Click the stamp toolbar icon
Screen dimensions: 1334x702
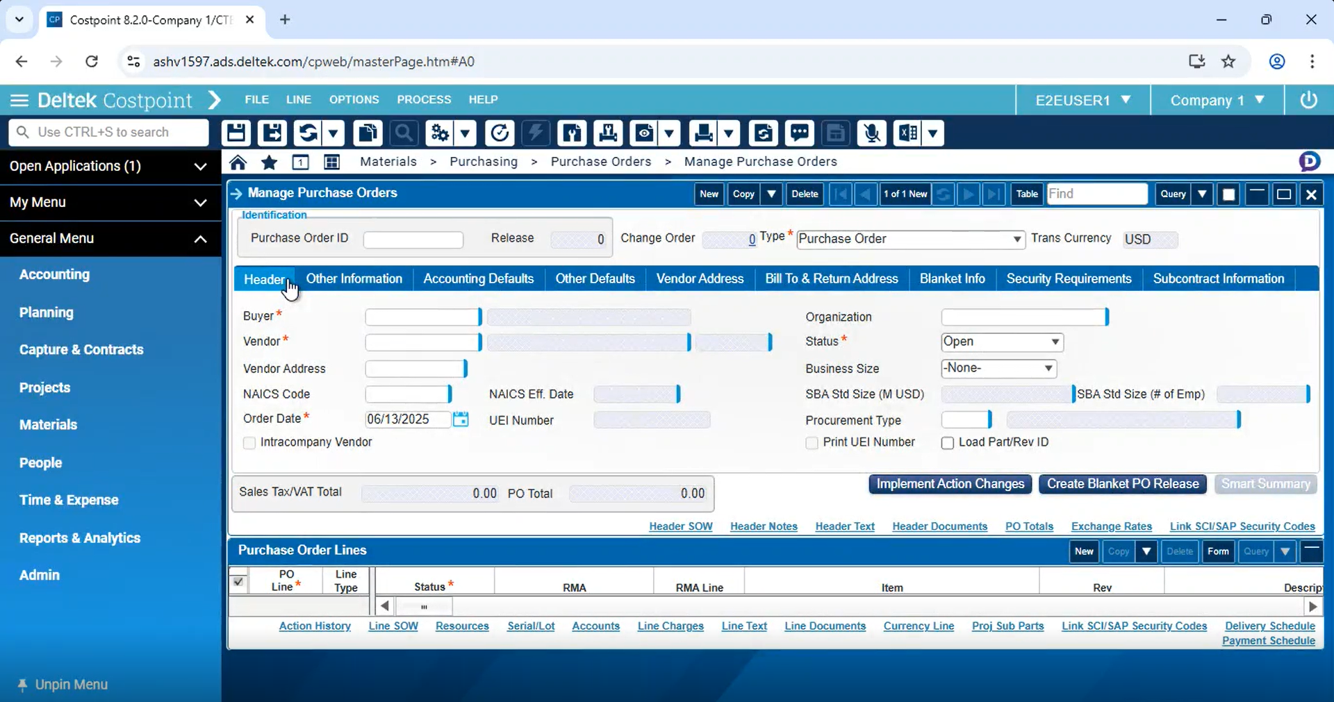coord(608,133)
